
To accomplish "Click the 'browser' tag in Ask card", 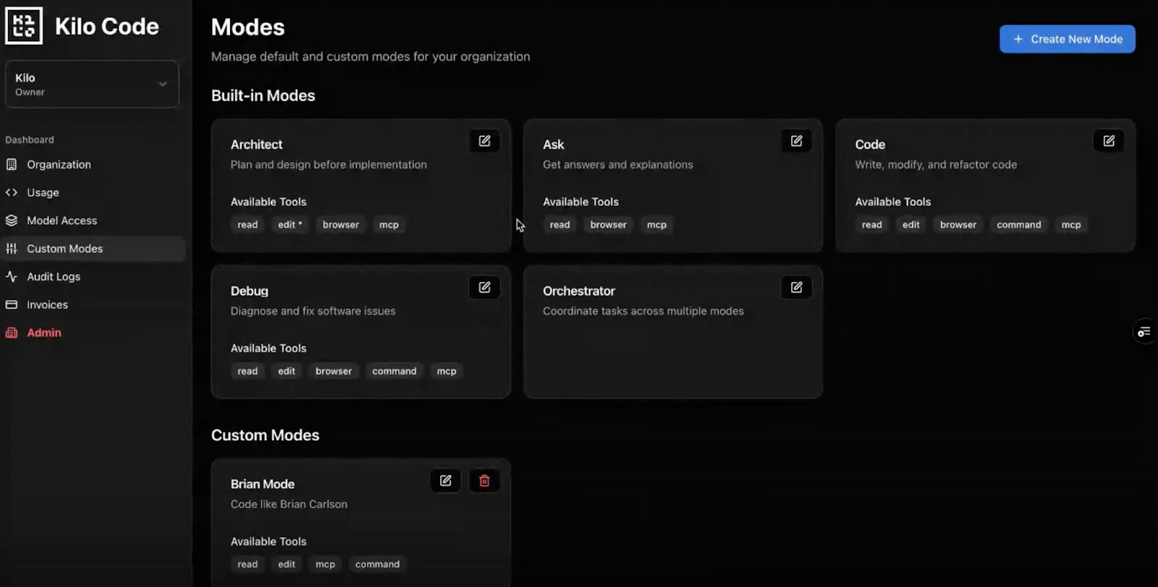I will click(609, 225).
